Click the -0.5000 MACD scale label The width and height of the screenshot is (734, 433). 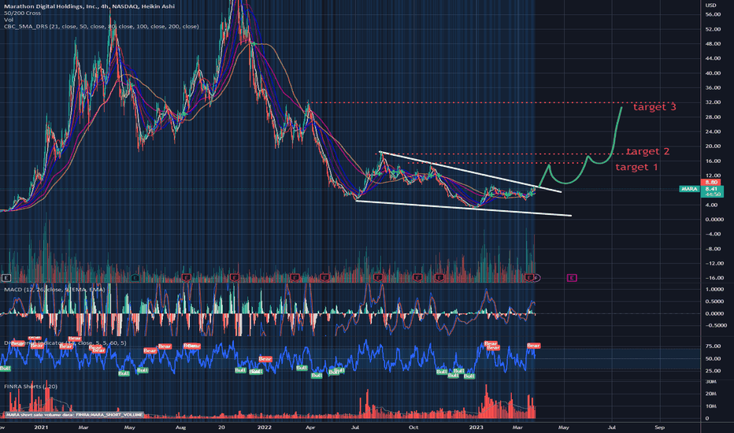point(715,325)
